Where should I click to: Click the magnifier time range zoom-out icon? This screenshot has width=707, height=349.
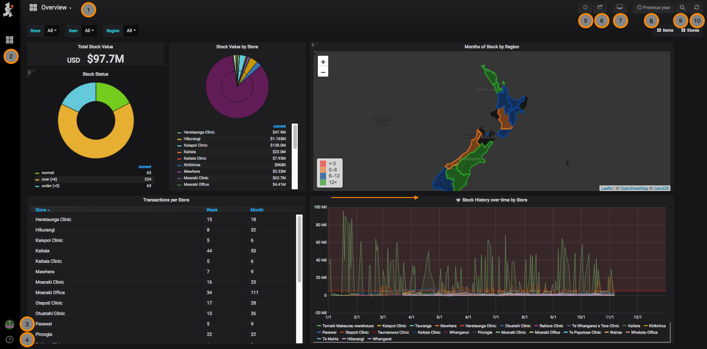click(682, 7)
